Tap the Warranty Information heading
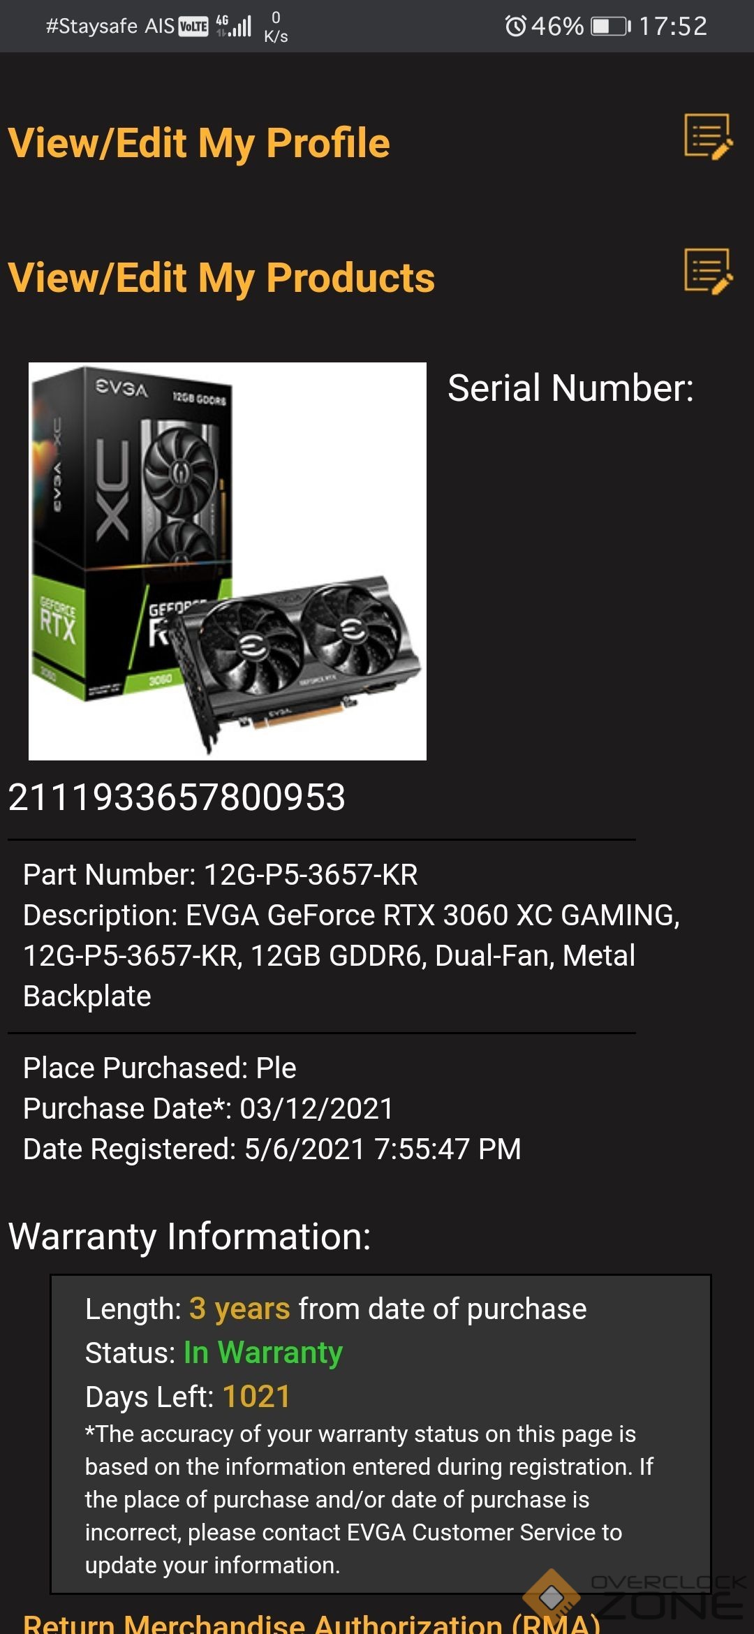 click(x=189, y=1237)
